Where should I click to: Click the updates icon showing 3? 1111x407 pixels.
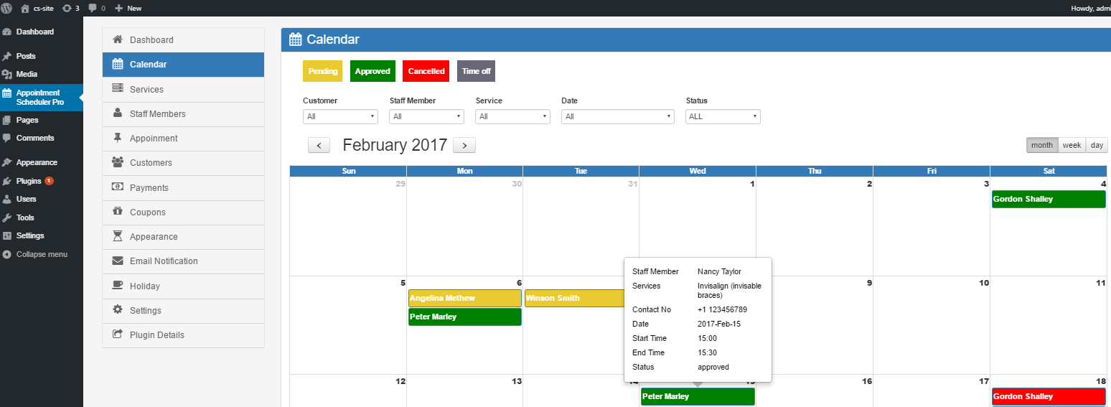point(67,8)
